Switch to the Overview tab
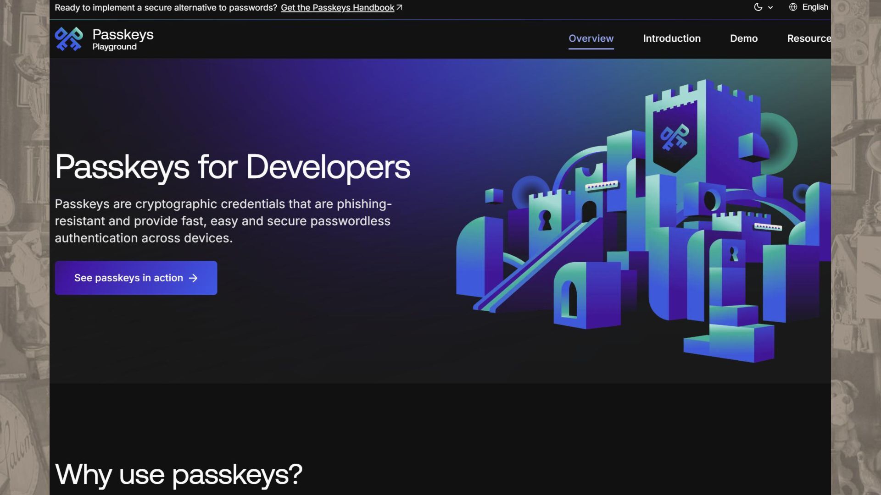 [x=591, y=38]
